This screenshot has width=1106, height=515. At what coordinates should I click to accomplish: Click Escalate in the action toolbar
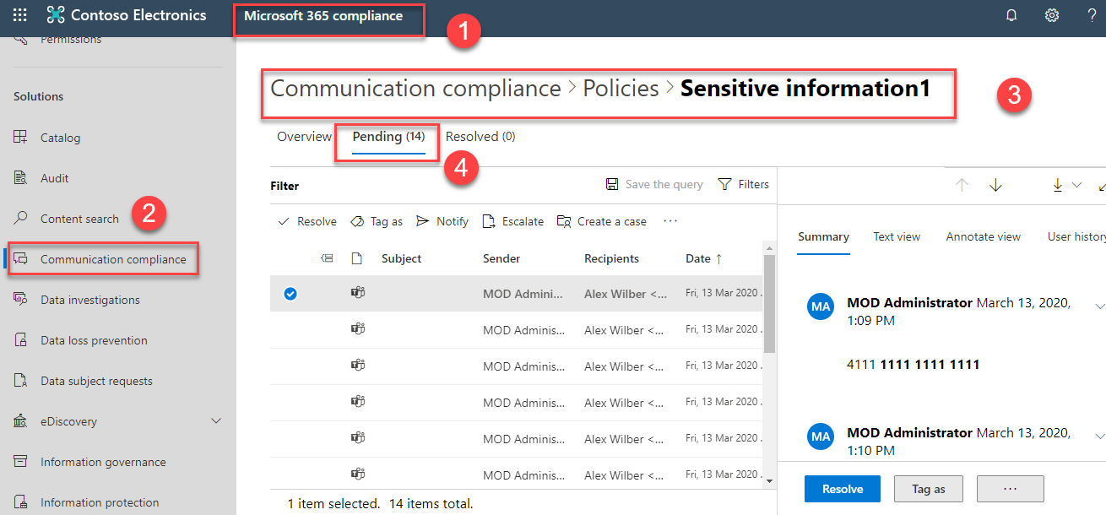(x=513, y=221)
